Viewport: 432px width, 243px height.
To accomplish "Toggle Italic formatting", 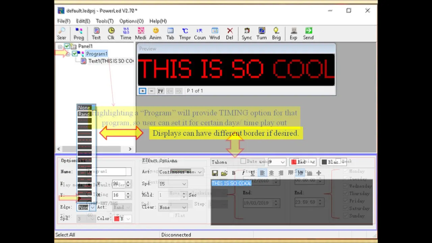I will coord(243,173).
